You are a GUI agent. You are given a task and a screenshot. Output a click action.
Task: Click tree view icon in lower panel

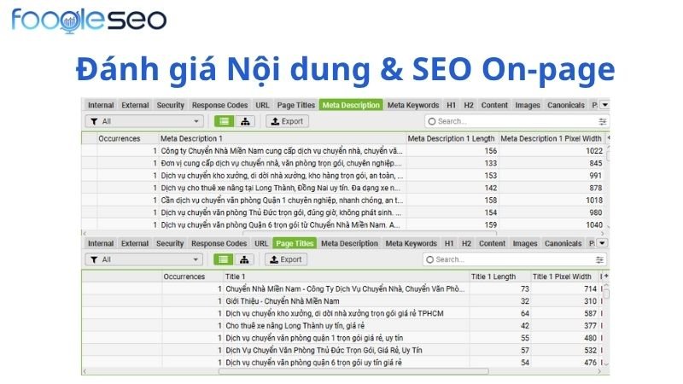click(x=244, y=259)
